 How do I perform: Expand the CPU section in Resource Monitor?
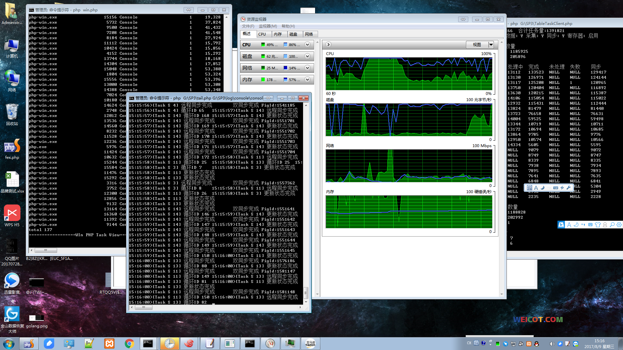[307, 45]
